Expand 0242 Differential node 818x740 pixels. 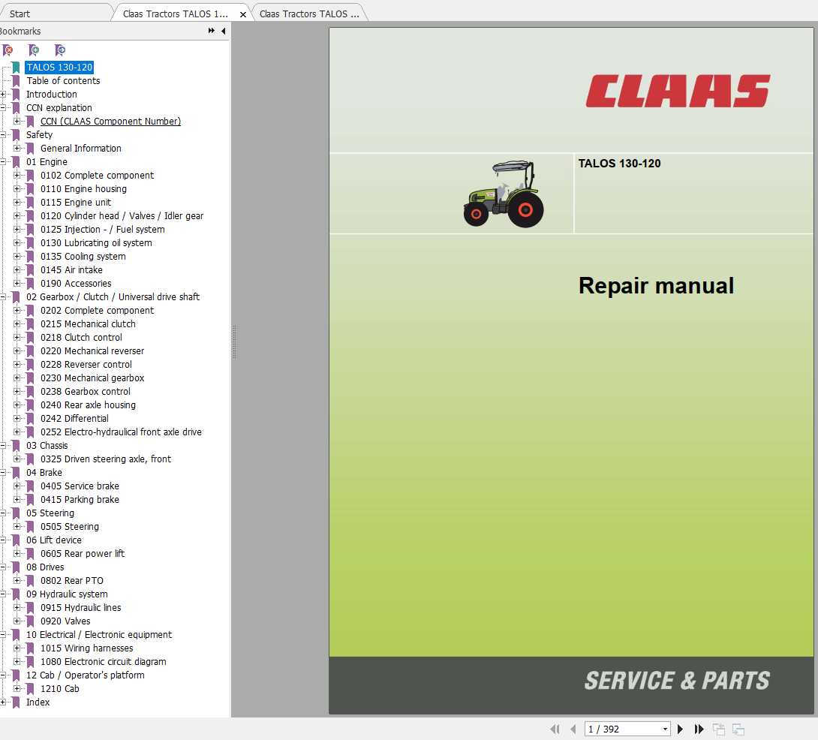(17, 419)
